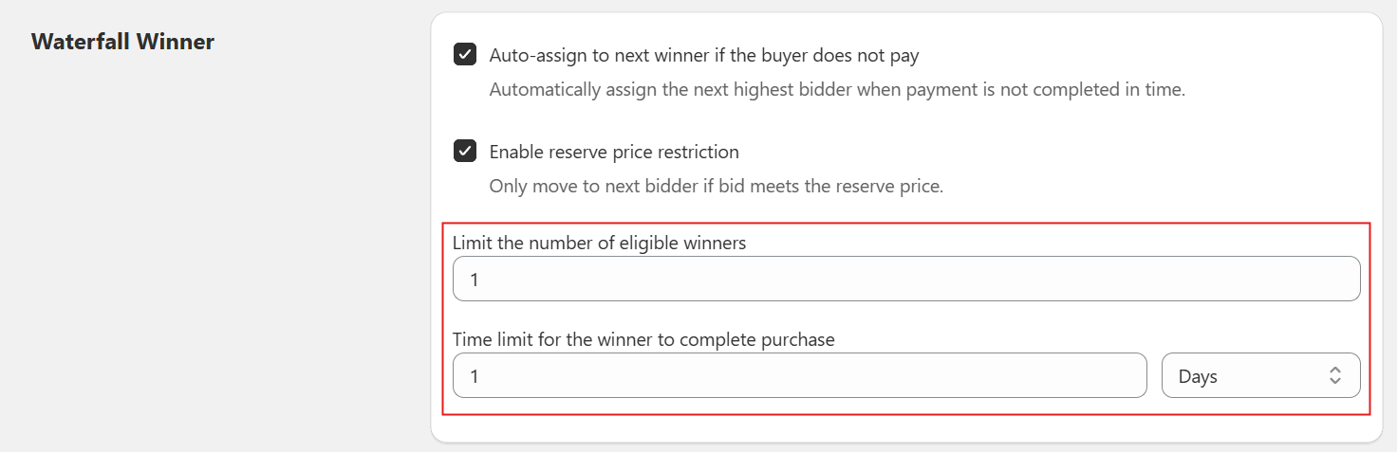Click the checkmark icon beside reserve price option
The width and height of the screenshot is (1397, 452).
pos(465,151)
